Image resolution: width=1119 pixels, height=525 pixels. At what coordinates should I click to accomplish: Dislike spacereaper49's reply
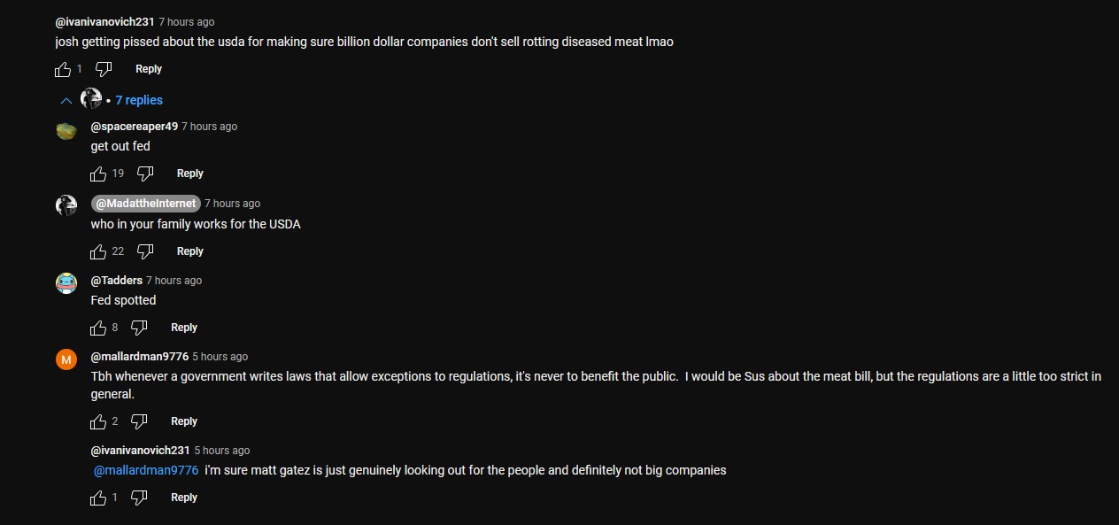pos(145,174)
